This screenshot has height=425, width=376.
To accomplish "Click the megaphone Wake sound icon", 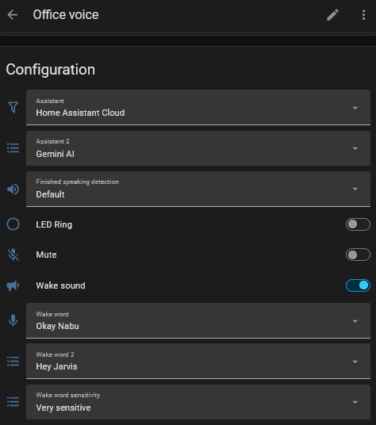I will (x=13, y=285).
